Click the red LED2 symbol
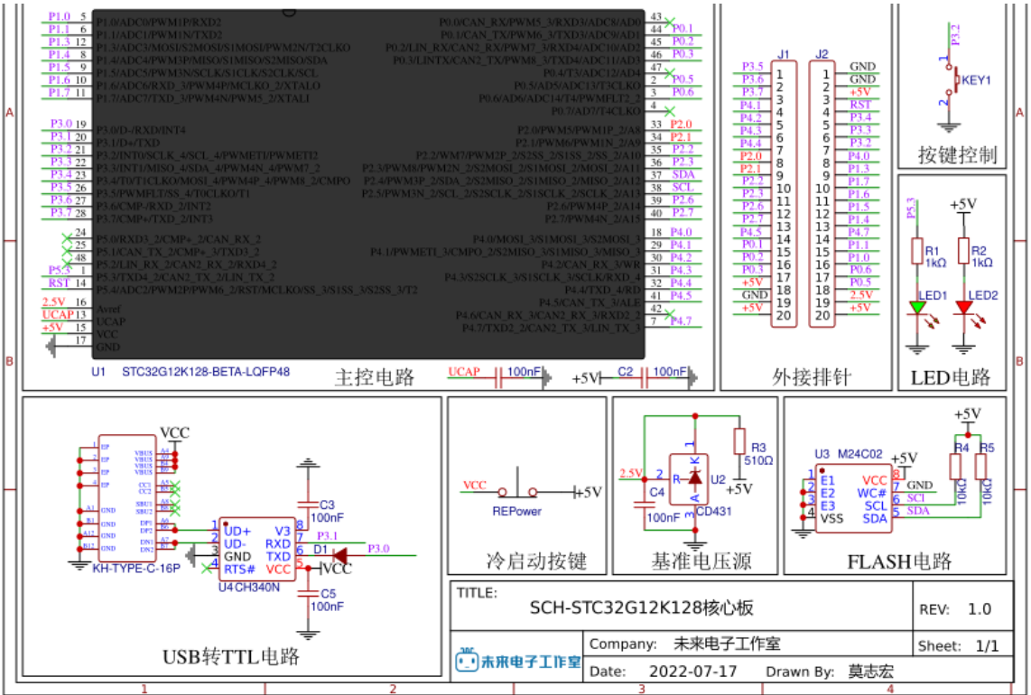Image resolution: width=1031 pixels, height=695 pixels. coord(963,307)
